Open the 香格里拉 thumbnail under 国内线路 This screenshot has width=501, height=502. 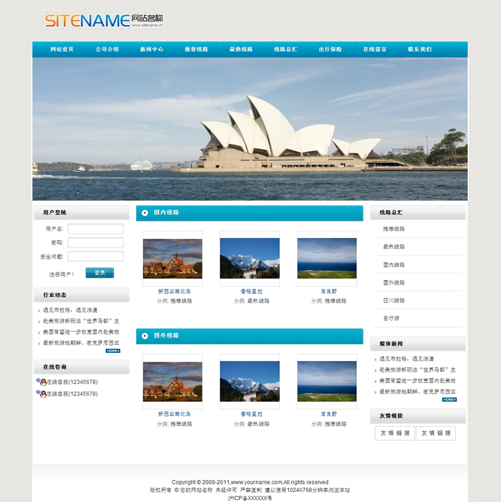[x=250, y=258]
